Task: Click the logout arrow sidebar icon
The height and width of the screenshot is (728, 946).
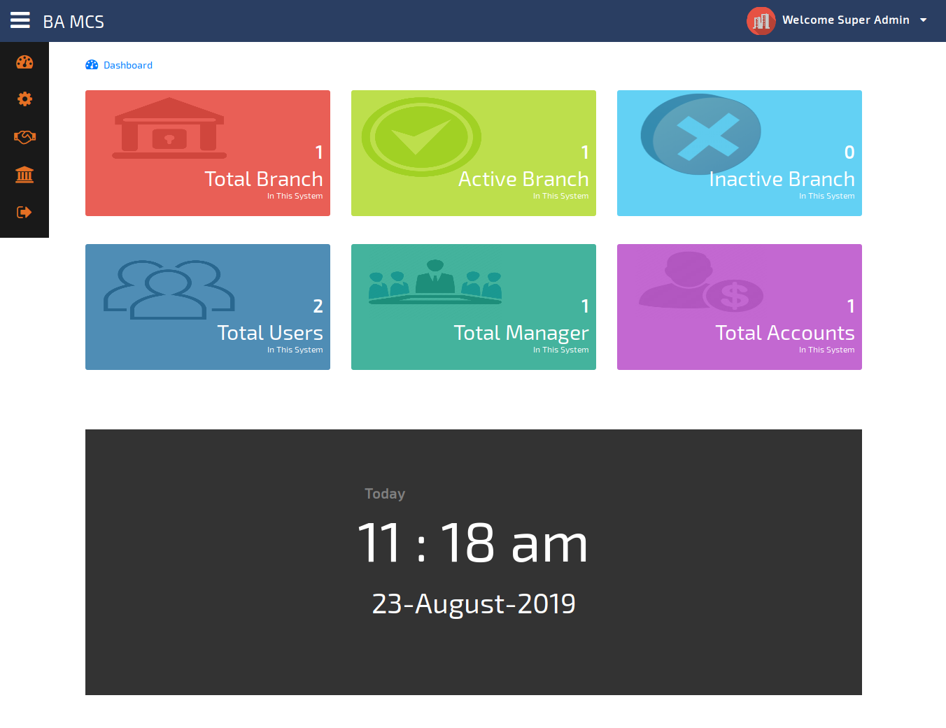Action: click(24, 212)
